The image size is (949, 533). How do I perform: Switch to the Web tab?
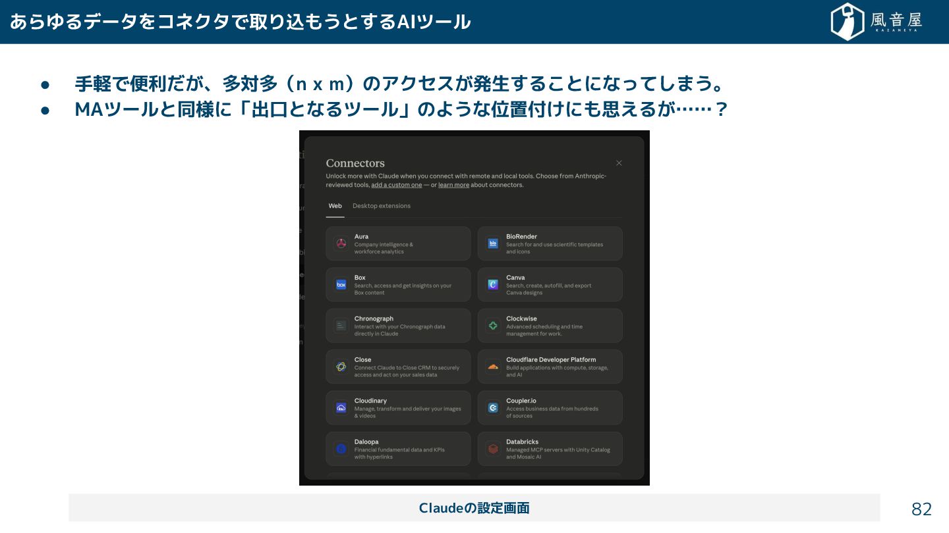point(335,206)
